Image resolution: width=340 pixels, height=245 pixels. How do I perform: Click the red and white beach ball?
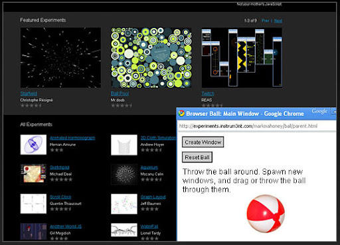coord(266,214)
